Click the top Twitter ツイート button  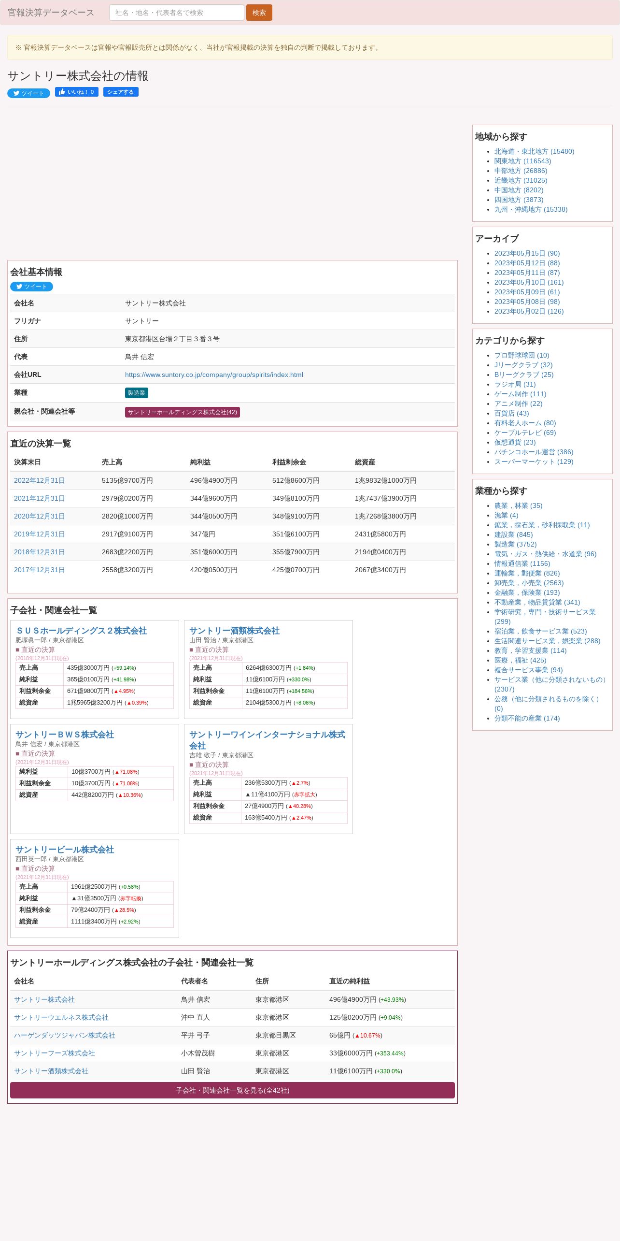click(28, 93)
